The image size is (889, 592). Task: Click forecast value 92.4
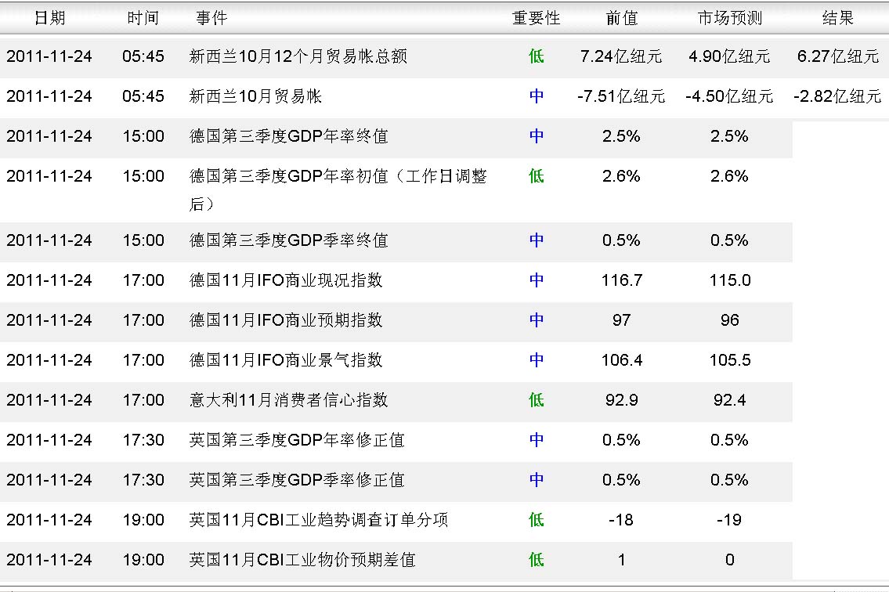pos(730,400)
